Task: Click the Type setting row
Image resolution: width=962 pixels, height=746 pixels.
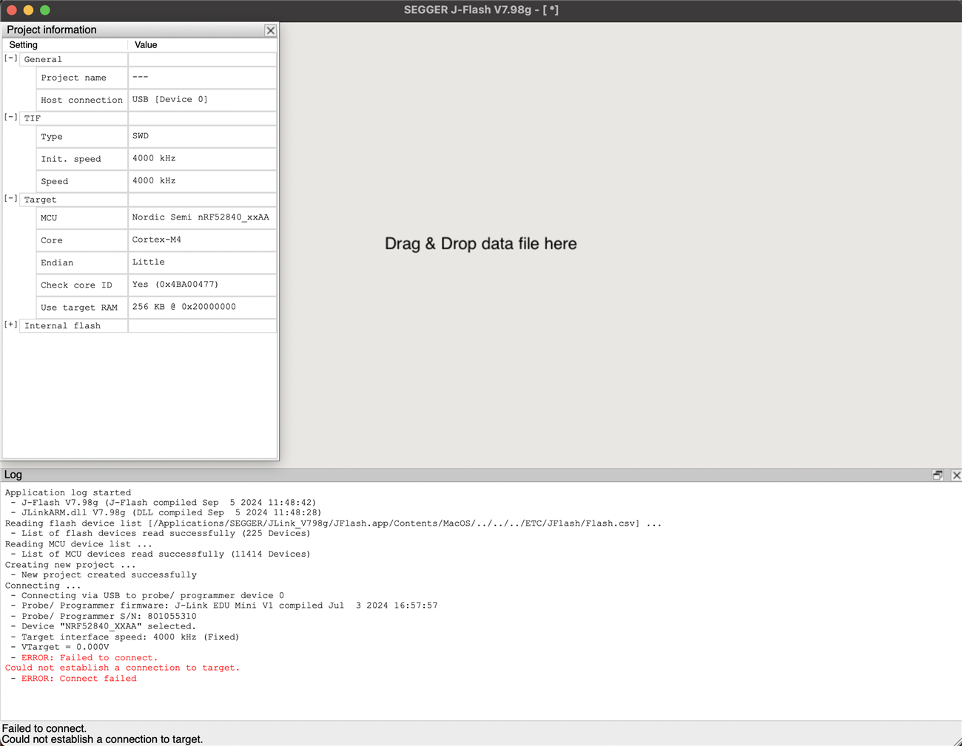Action: click(x=82, y=137)
